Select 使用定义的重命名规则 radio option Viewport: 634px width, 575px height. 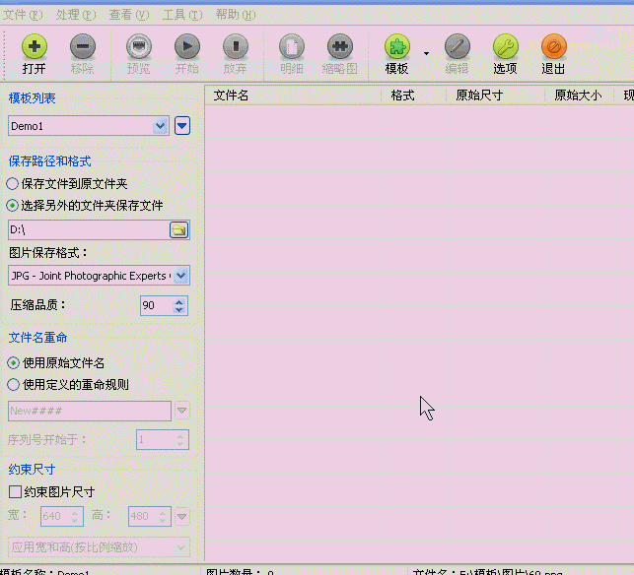click(x=13, y=384)
